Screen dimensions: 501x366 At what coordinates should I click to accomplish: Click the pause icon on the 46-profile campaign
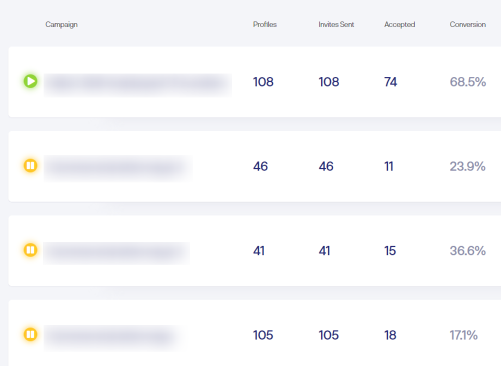pos(31,166)
